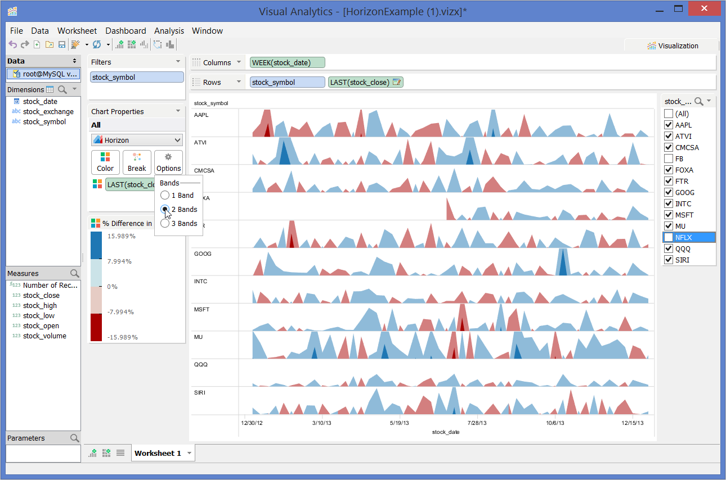Click the new worksheet icon at the bottom
The height and width of the screenshot is (480, 726).
click(93, 453)
